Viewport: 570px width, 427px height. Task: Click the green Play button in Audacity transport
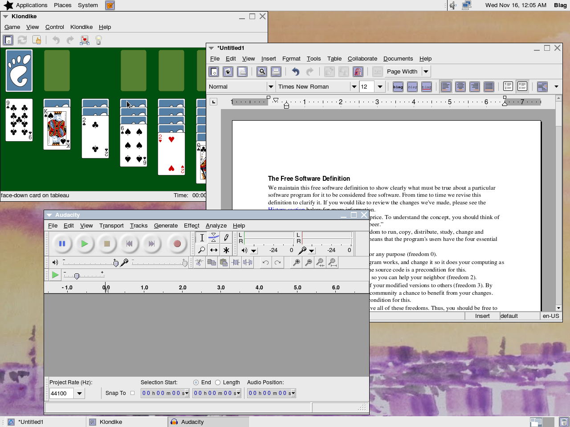[84, 244]
